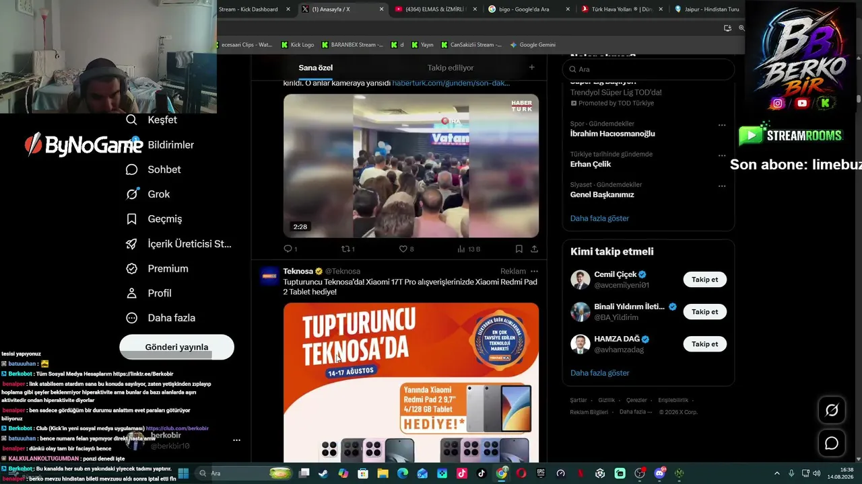
Task: Switch to Jaipur - Hindistan Turu tab
Action: click(x=707, y=9)
